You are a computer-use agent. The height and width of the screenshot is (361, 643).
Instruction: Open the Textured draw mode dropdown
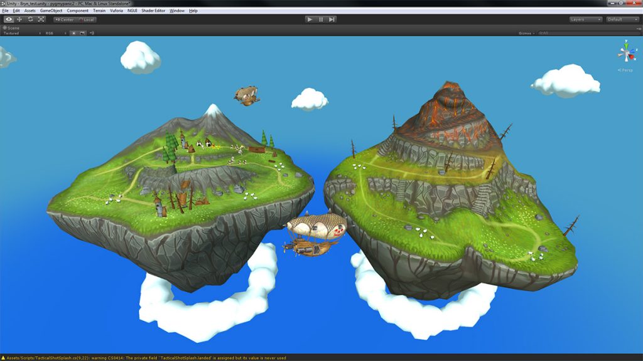22,33
